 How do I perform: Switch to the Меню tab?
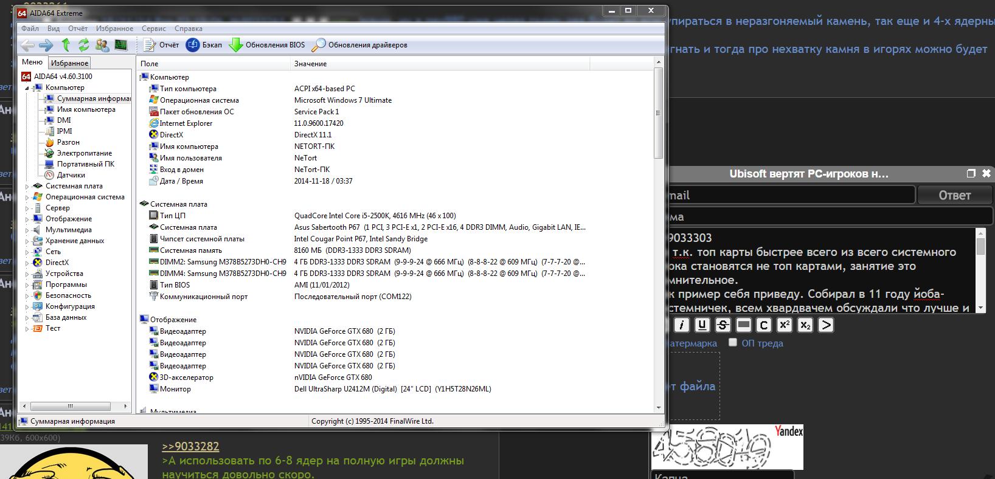click(32, 62)
